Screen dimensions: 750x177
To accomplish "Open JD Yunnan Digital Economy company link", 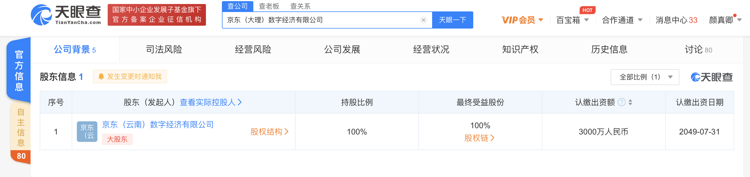I will tap(158, 124).
